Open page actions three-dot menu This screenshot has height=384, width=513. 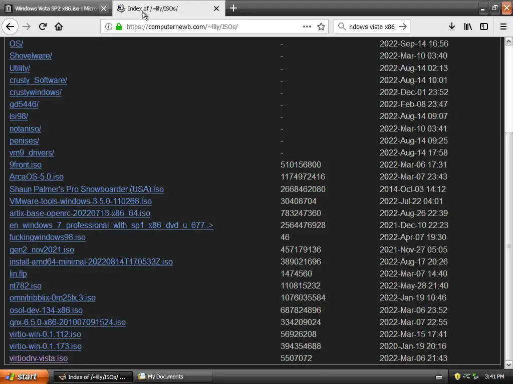click(x=307, y=26)
